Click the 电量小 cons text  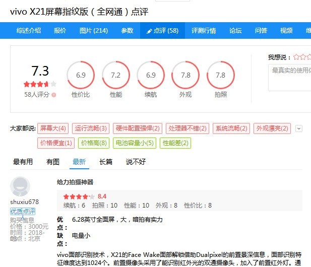[x=81, y=235]
